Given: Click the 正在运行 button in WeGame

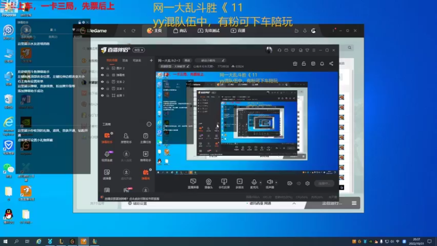Looking at the screenshot, I should click(x=332, y=203).
